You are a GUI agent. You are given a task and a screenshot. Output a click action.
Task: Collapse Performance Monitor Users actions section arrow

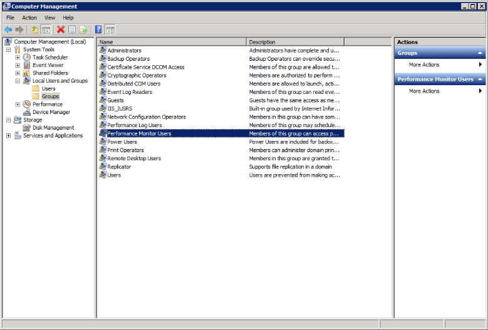pos(480,80)
